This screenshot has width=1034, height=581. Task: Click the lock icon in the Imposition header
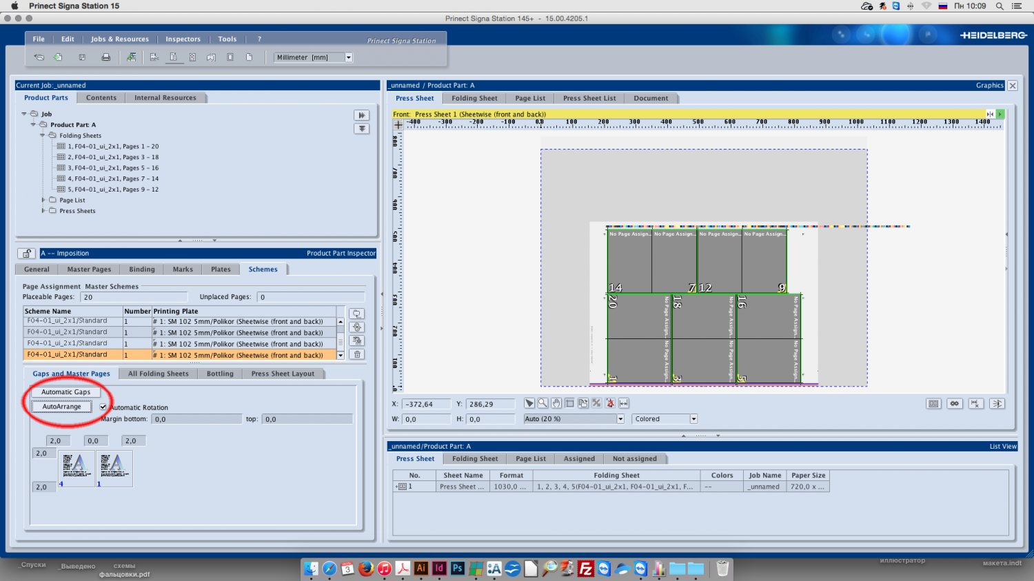tap(26, 254)
